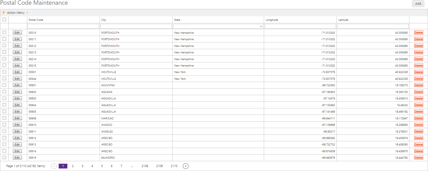Sort by the Postal Code column header
Image resolution: width=428 pixels, height=171 pixels.
pos(36,20)
